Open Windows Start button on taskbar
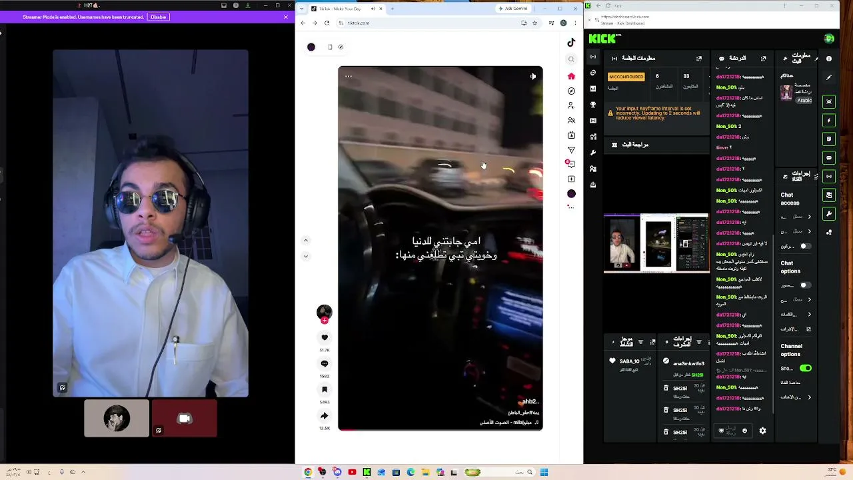The height and width of the screenshot is (480, 853). pos(544,472)
